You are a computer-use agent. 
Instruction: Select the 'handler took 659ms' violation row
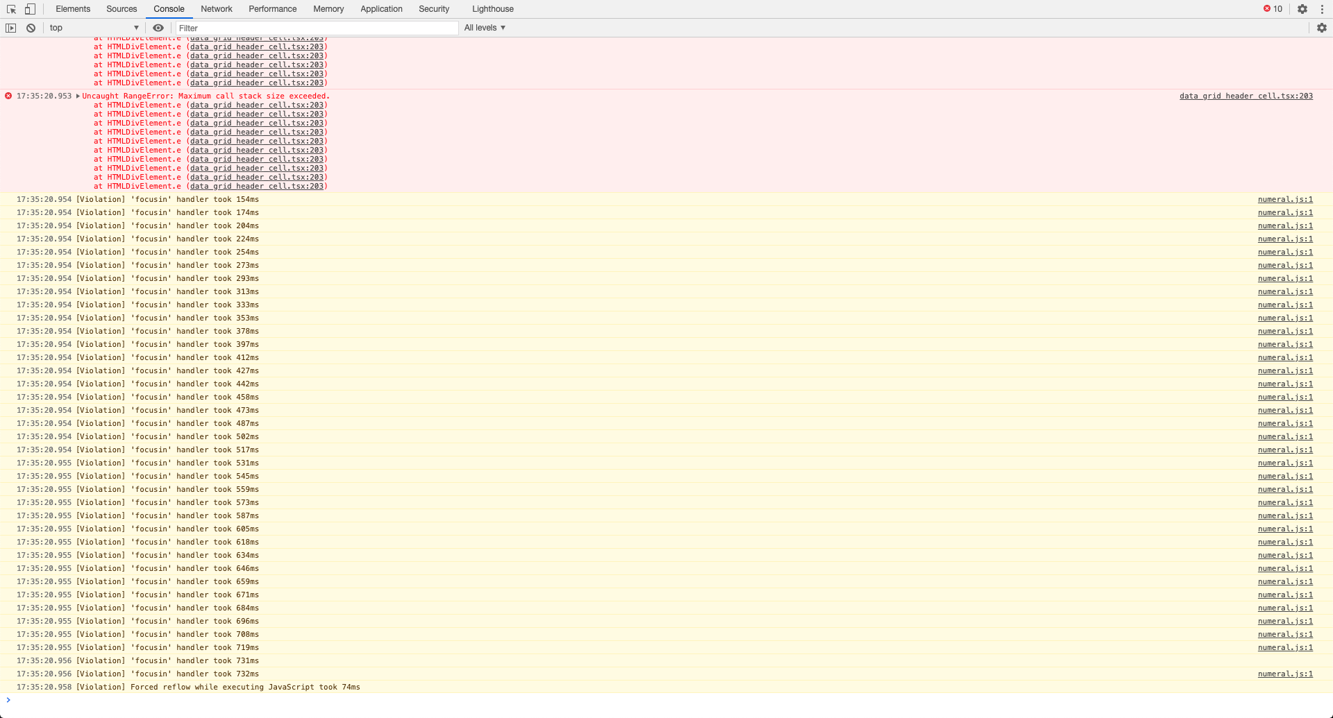(666, 581)
